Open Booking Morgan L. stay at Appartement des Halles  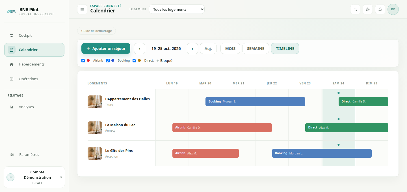click(255, 102)
